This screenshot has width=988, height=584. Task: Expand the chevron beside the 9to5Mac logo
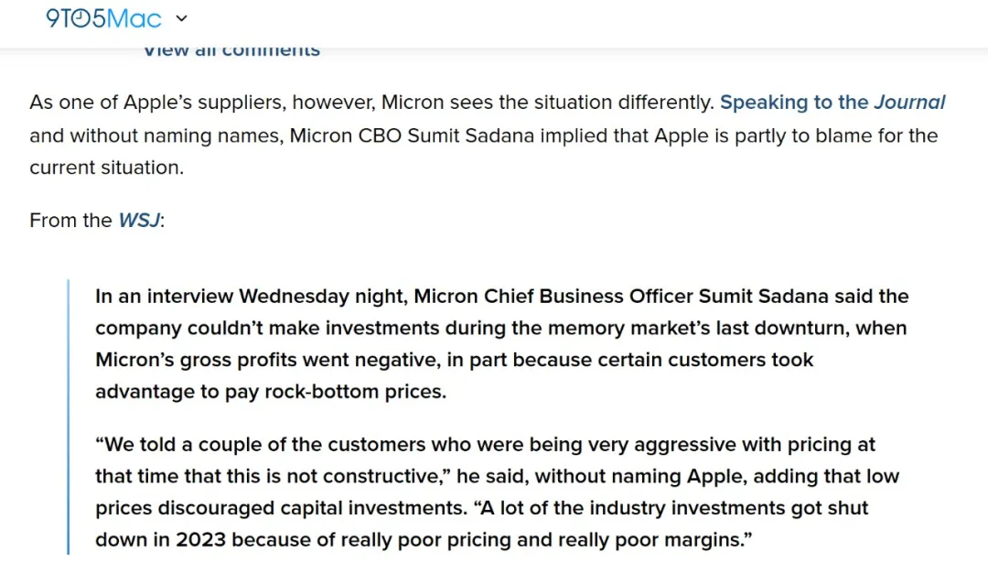tap(181, 18)
